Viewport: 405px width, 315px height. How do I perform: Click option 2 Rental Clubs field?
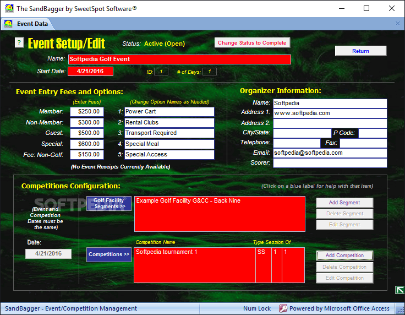coord(169,122)
